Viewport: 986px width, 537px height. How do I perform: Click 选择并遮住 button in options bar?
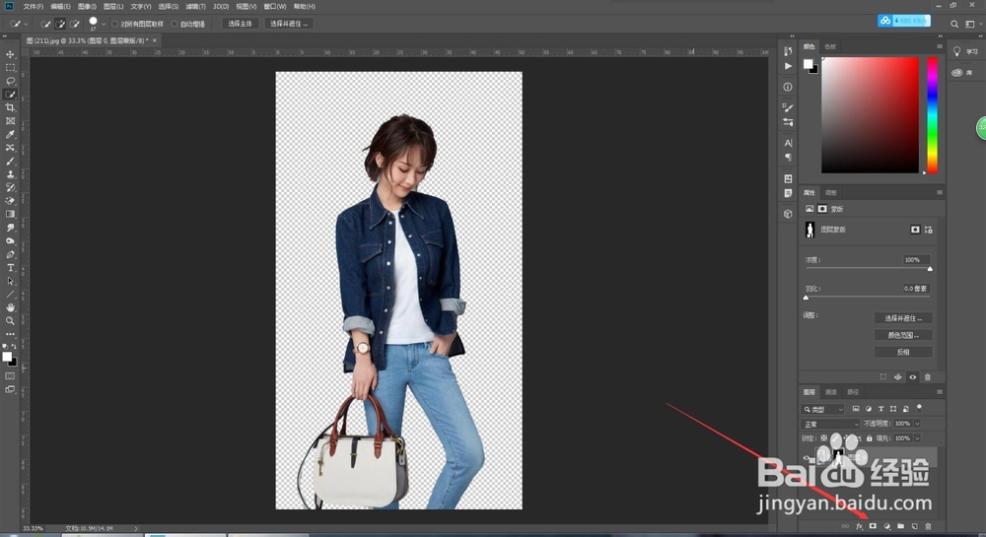pos(289,24)
